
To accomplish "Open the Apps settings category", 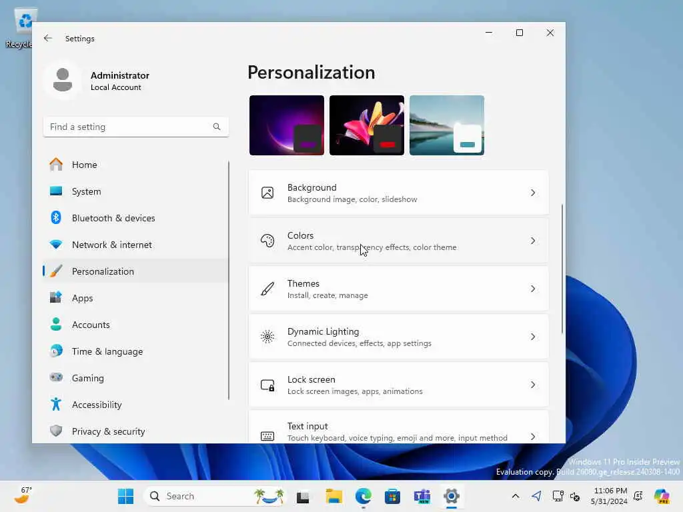I will (x=136, y=298).
